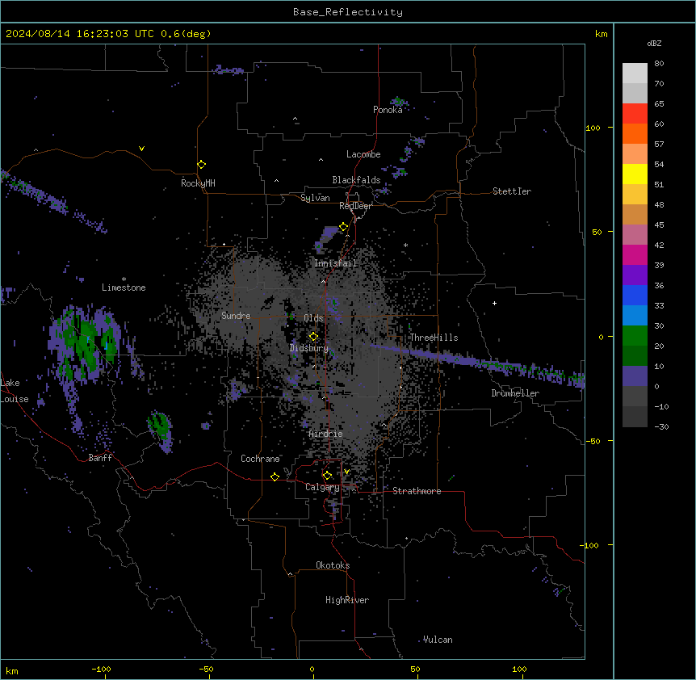Click the Base_Reflectivity title
This screenshot has width=696, height=680.
click(348, 12)
